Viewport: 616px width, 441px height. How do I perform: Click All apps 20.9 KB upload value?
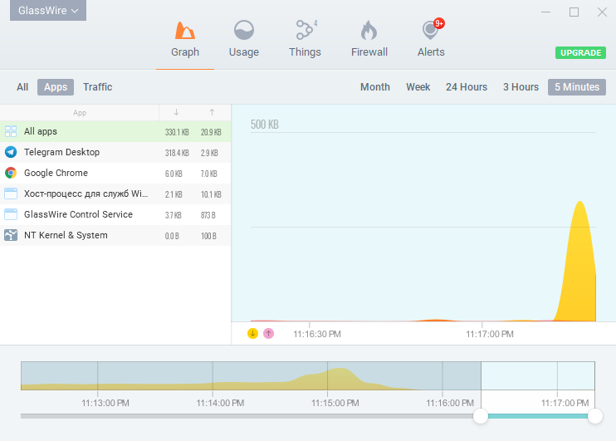[x=211, y=132]
